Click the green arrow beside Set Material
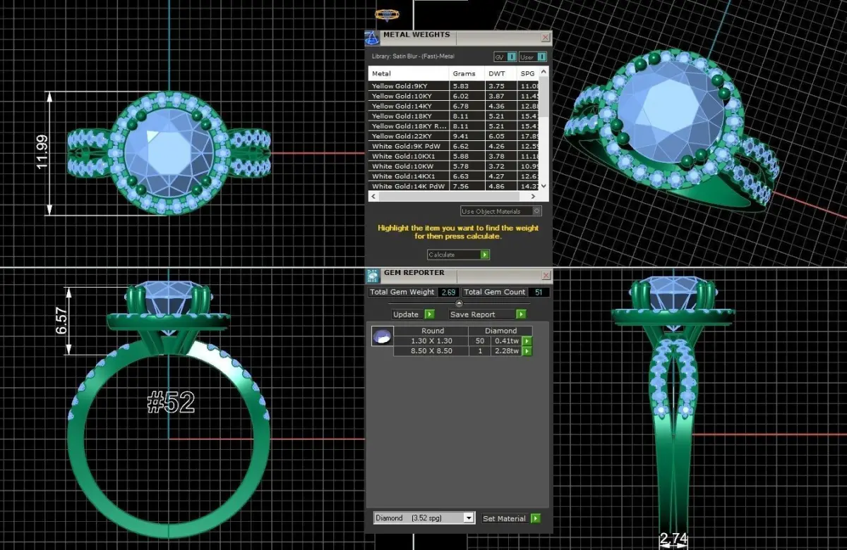 pos(535,518)
